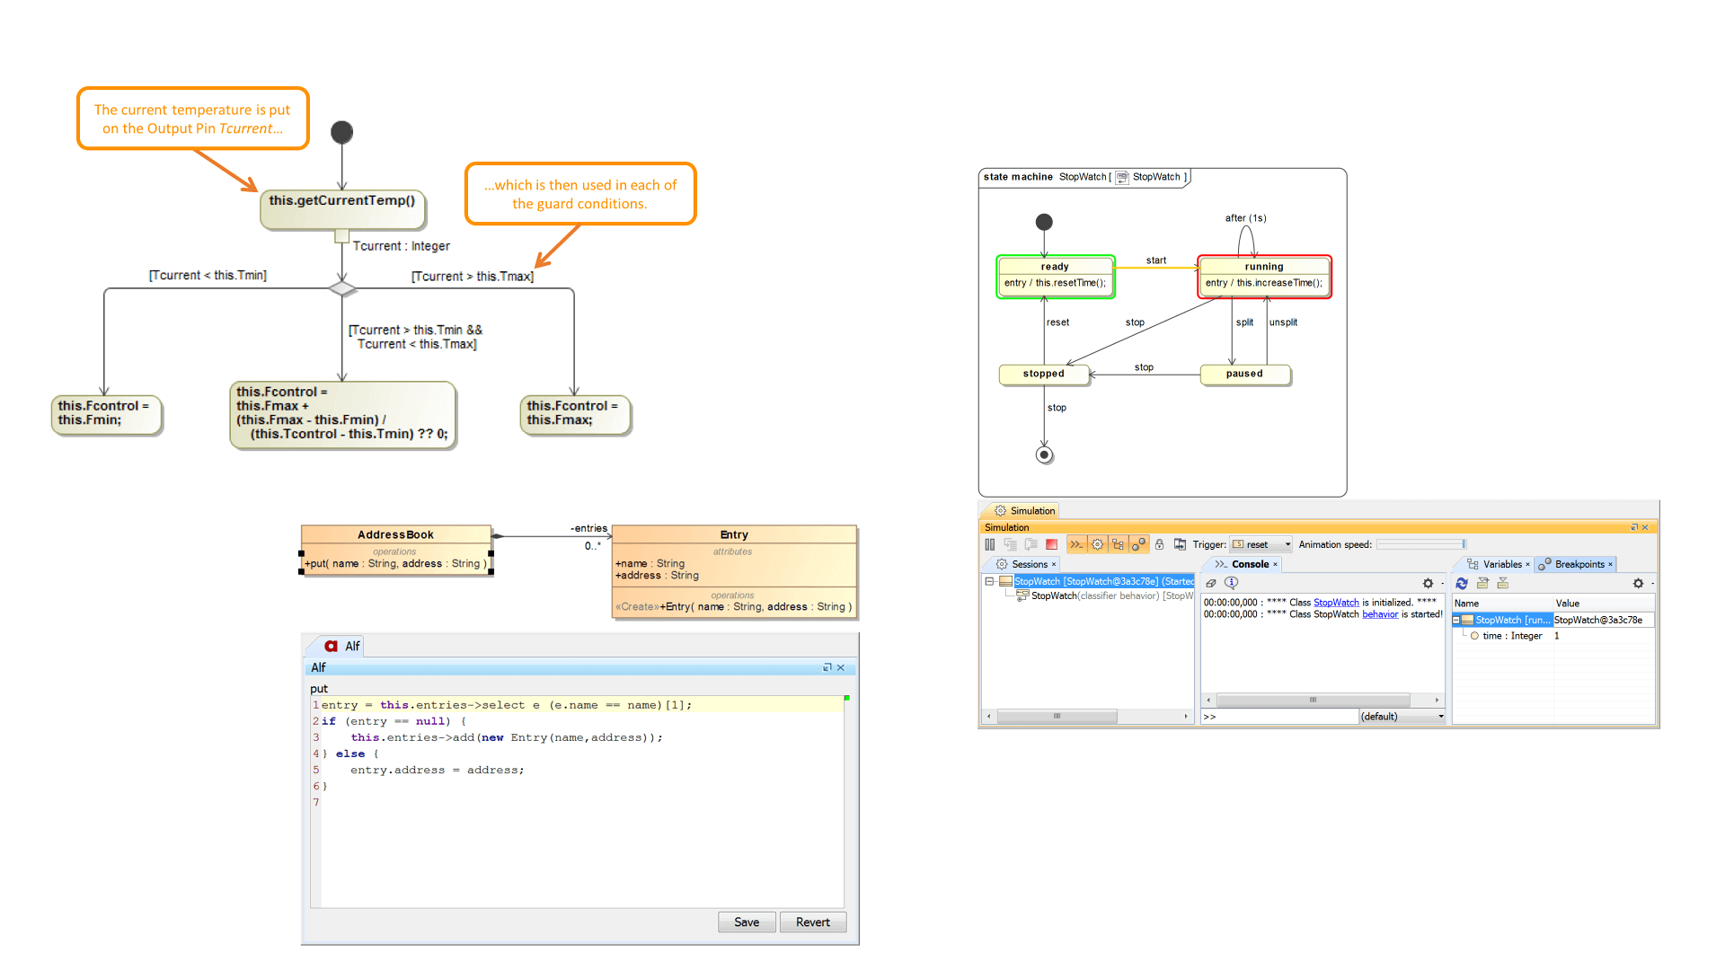This screenshot has height=970, width=1725.
Task: Open Variables options gear menu
Action: (1639, 583)
